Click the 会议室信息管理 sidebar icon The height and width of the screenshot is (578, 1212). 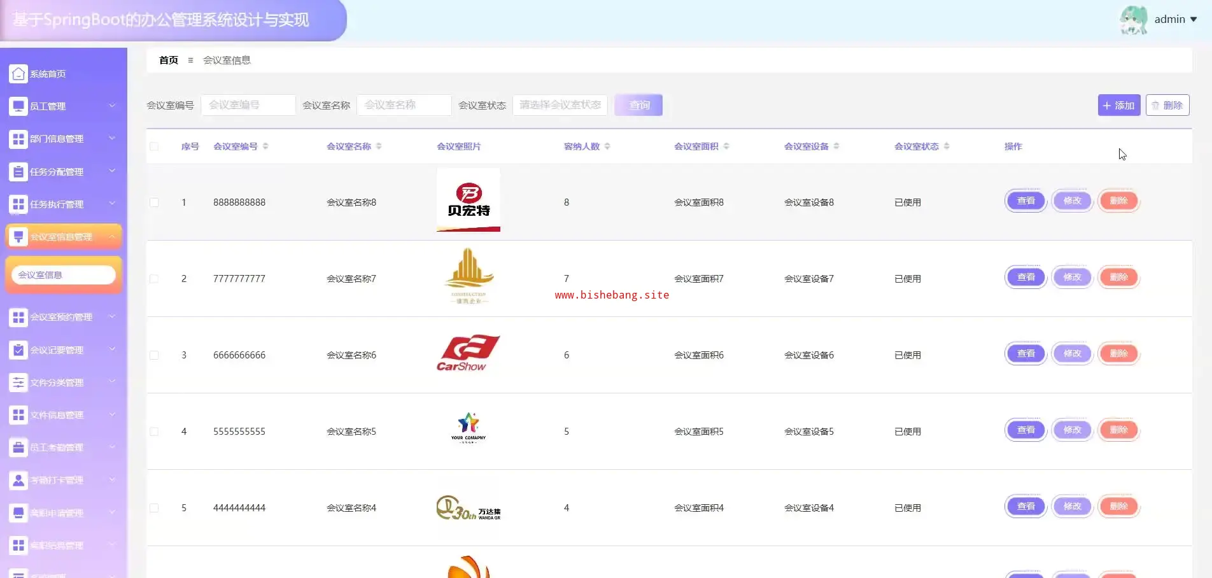coord(18,237)
